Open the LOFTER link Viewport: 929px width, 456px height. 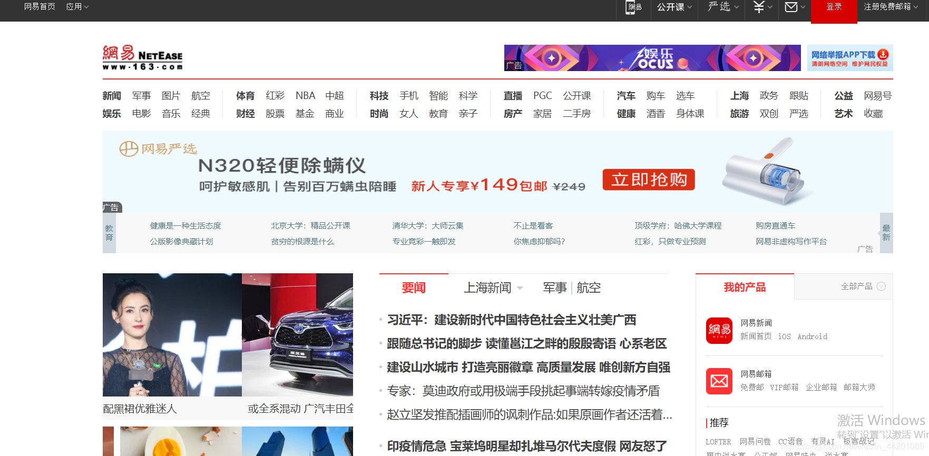pyautogui.click(x=718, y=442)
